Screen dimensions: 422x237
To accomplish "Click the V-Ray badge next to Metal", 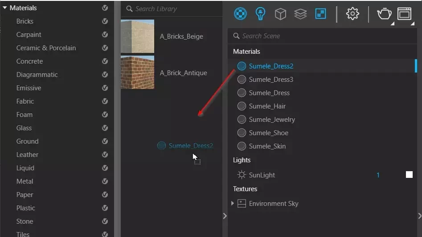I will (x=105, y=181).
